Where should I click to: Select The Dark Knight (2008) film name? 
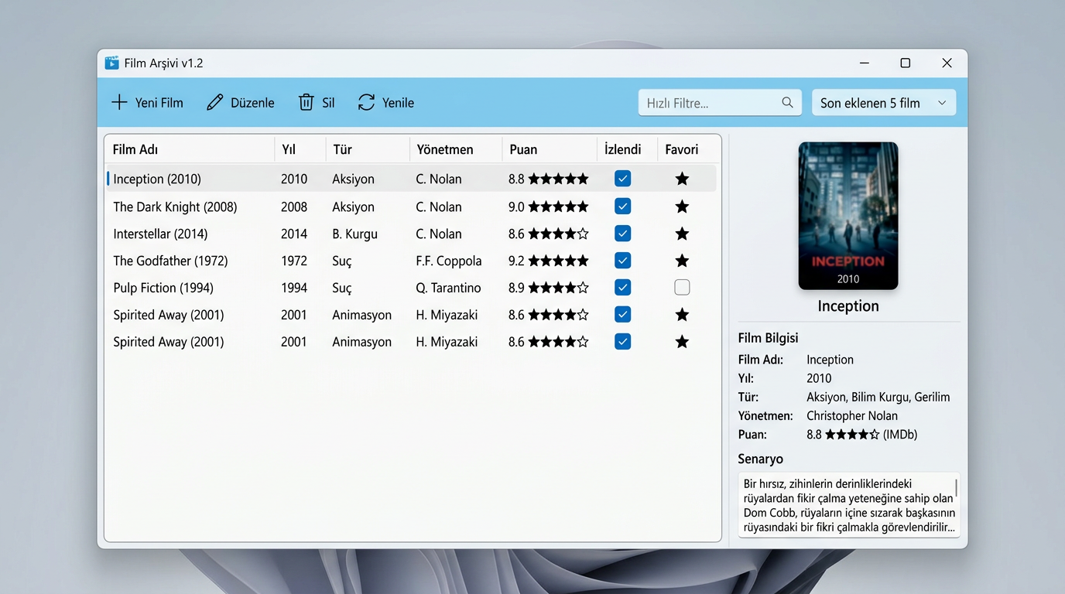tap(175, 207)
